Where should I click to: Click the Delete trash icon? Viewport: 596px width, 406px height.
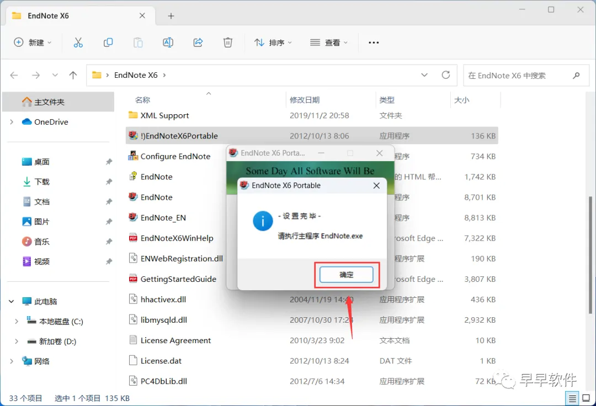tap(228, 42)
